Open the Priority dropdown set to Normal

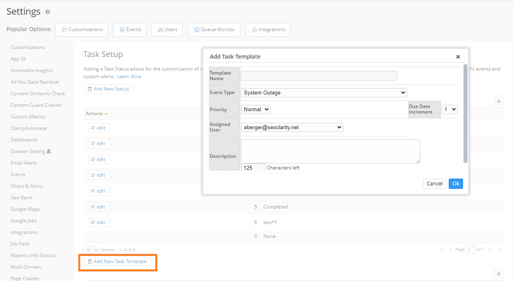tap(256, 109)
